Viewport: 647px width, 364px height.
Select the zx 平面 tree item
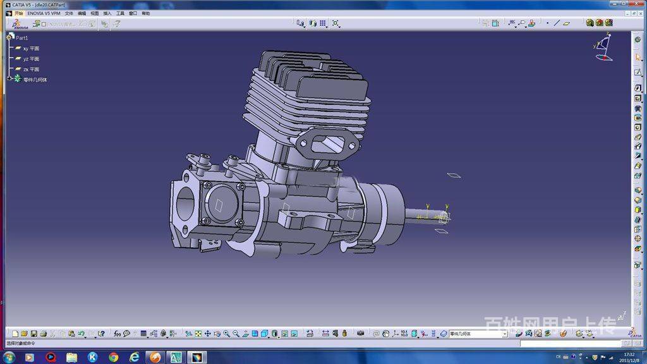coord(31,70)
